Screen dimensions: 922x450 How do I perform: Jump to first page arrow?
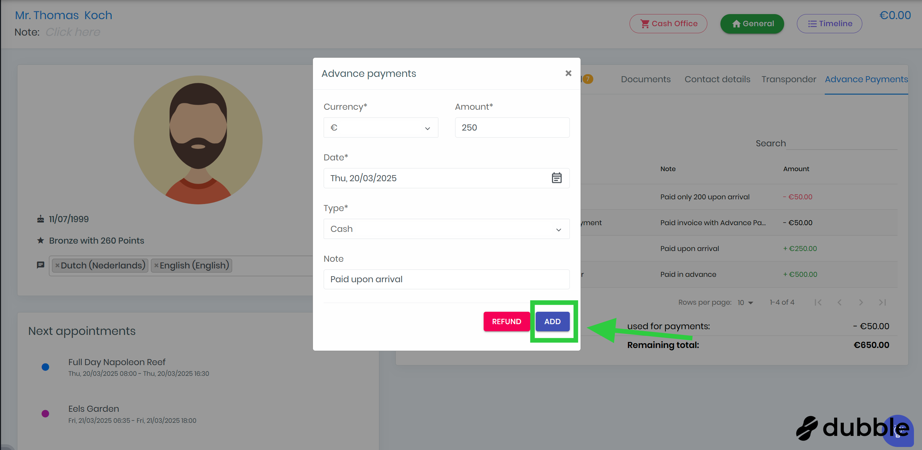click(x=818, y=302)
